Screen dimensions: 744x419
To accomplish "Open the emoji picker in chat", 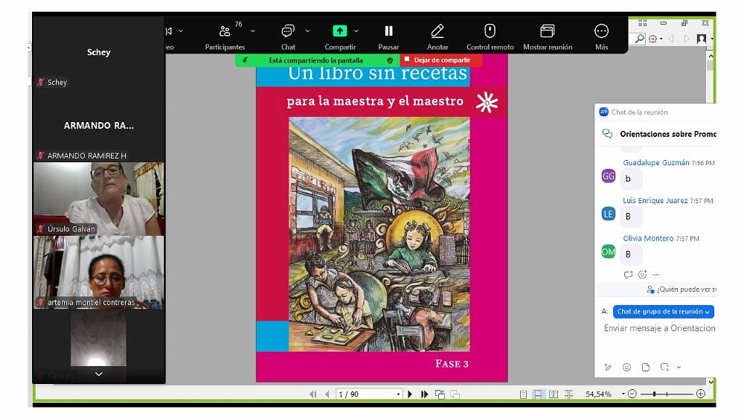I will pos(626,367).
